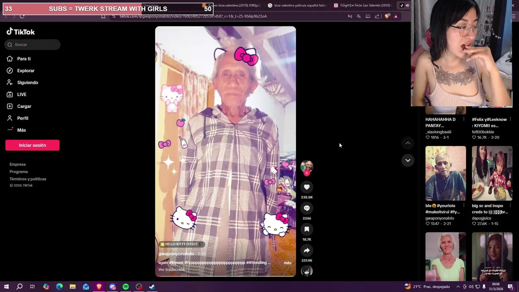Mute the TikTok tab audio icon
The width and height of the screenshot is (519, 292).
coord(407,5)
